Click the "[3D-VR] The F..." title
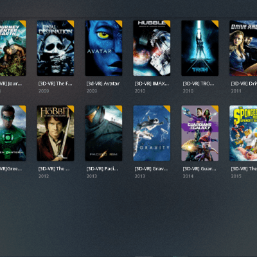Viewport: 257px width, 257px height. [55, 84]
